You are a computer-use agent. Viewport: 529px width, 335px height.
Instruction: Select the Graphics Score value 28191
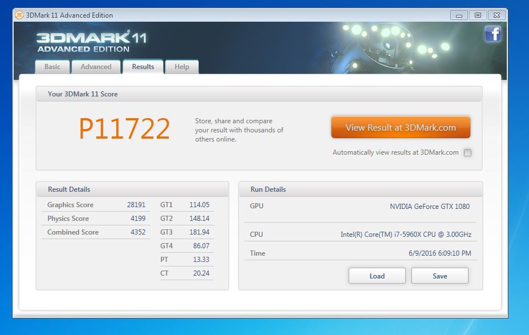(x=136, y=205)
